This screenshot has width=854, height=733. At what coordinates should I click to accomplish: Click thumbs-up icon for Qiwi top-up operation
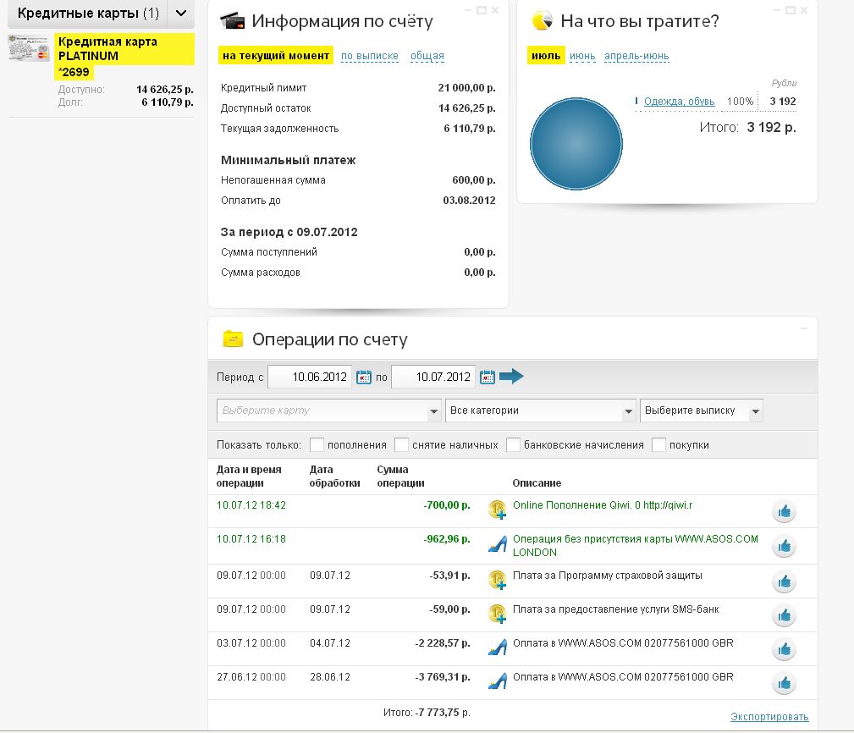click(x=784, y=511)
